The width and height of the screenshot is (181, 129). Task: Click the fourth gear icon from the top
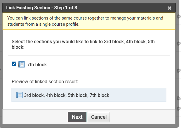click(x=179, y=98)
